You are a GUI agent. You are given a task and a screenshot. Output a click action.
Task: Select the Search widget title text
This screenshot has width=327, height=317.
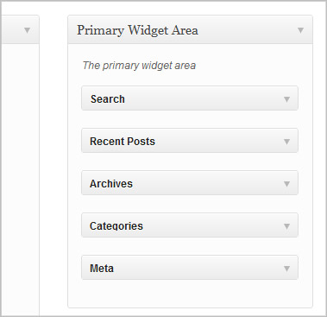(108, 99)
